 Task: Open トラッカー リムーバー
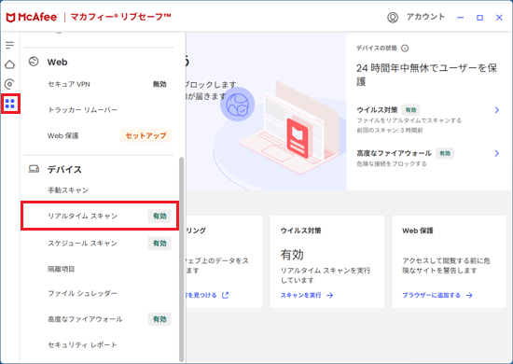[82, 109]
